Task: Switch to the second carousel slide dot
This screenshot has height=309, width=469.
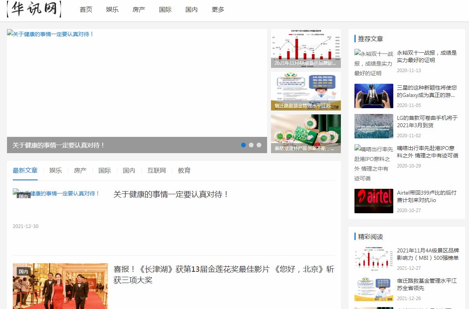Action: [x=251, y=145]
